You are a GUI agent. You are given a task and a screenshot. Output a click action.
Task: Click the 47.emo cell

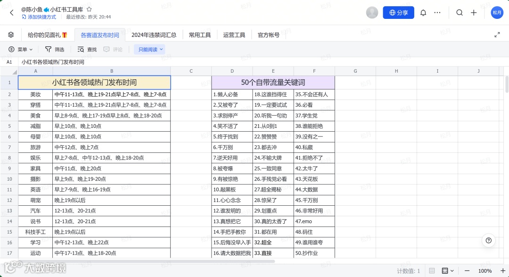click(x=314, y=221)
